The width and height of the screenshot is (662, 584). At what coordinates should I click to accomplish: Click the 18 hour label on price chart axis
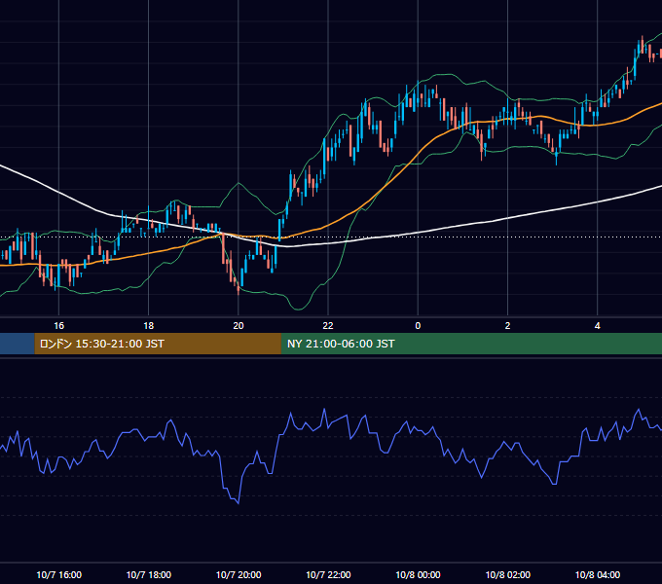(x=149, y=326)
